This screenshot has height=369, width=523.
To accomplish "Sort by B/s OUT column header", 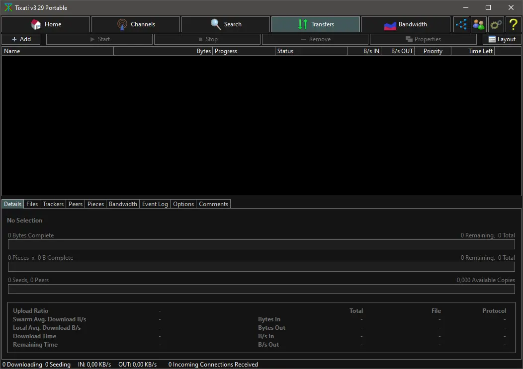I will (398, 51).
